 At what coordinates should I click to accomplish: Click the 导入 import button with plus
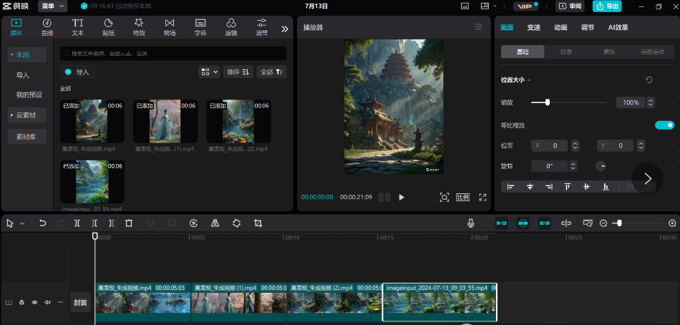tap(77, 72)
